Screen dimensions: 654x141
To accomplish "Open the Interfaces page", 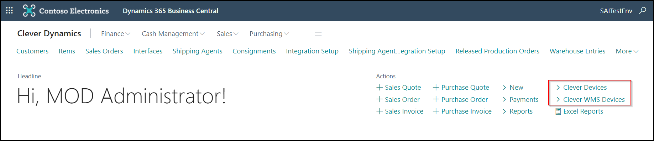I will [x=148, y=51].
